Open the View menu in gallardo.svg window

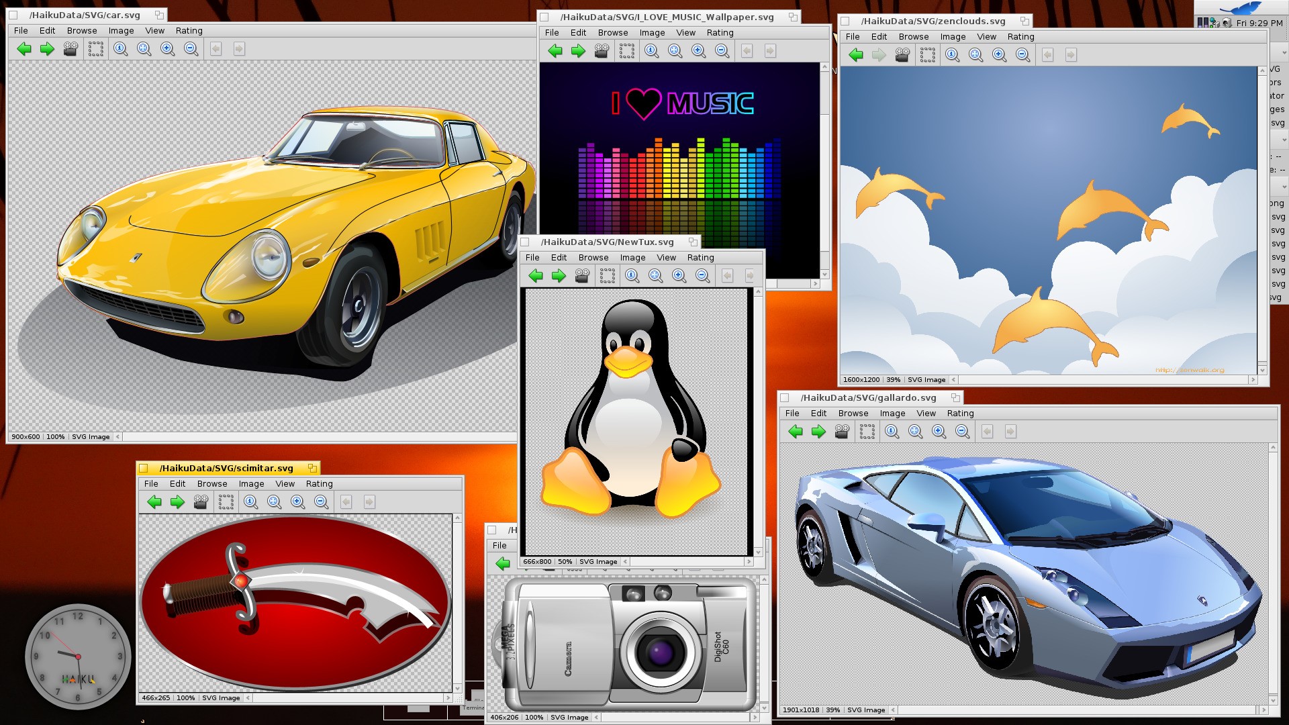click(926, 414)
